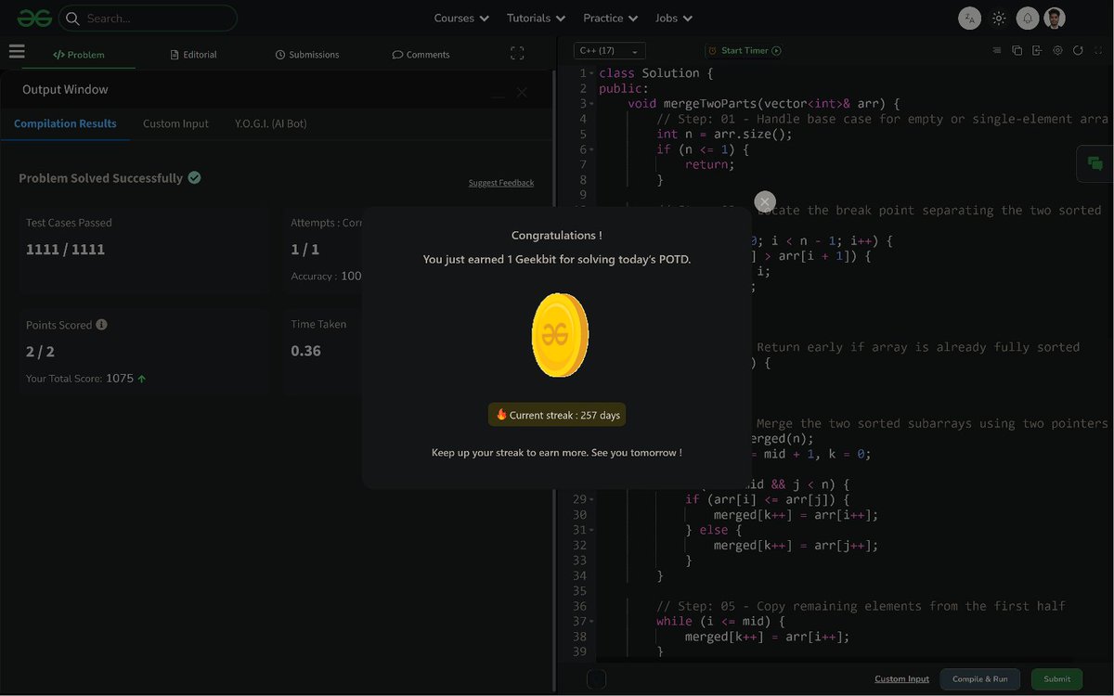Screen dimensions: 1114x696
Task: Collapse the code fold at line 29
Action: pyautogui.click(x=591, y=500)
